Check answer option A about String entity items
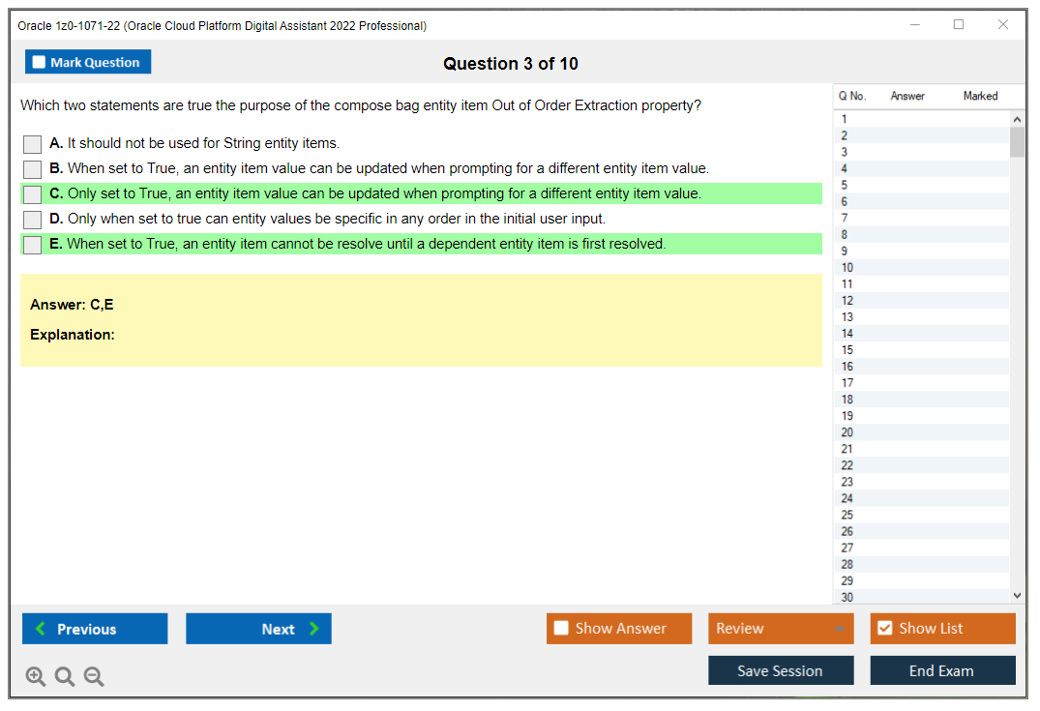1040x711 pixels. (x=31, y=143)
